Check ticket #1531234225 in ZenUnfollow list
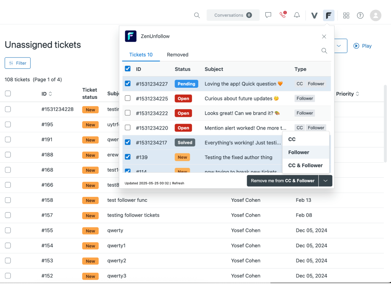The height and width of the screenshot is (293, 391). click(128, 98)
